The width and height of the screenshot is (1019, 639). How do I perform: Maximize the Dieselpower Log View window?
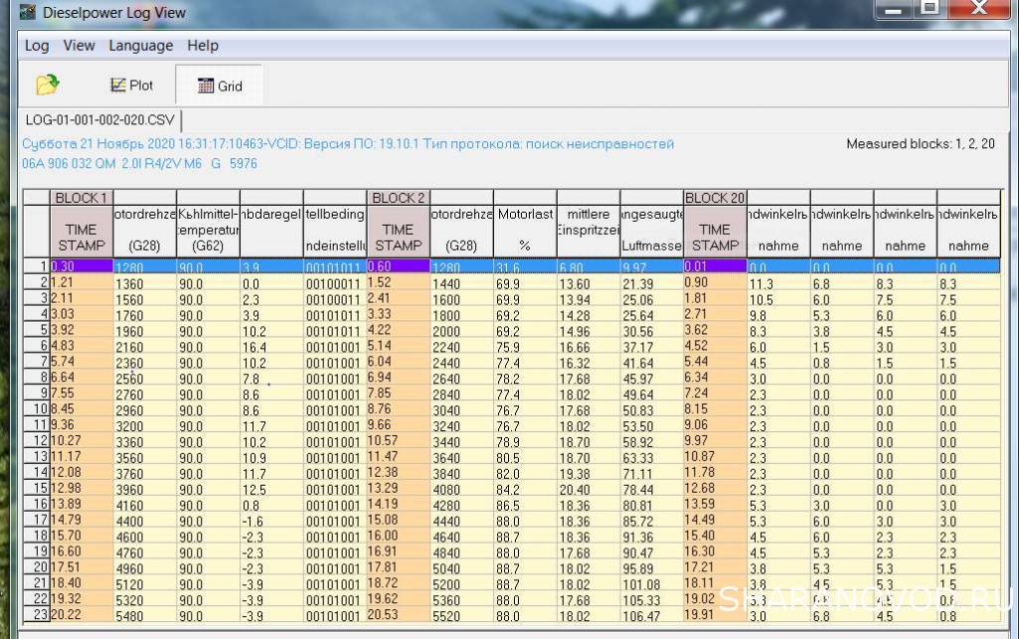pyautogui.click(x=930, y=9)
